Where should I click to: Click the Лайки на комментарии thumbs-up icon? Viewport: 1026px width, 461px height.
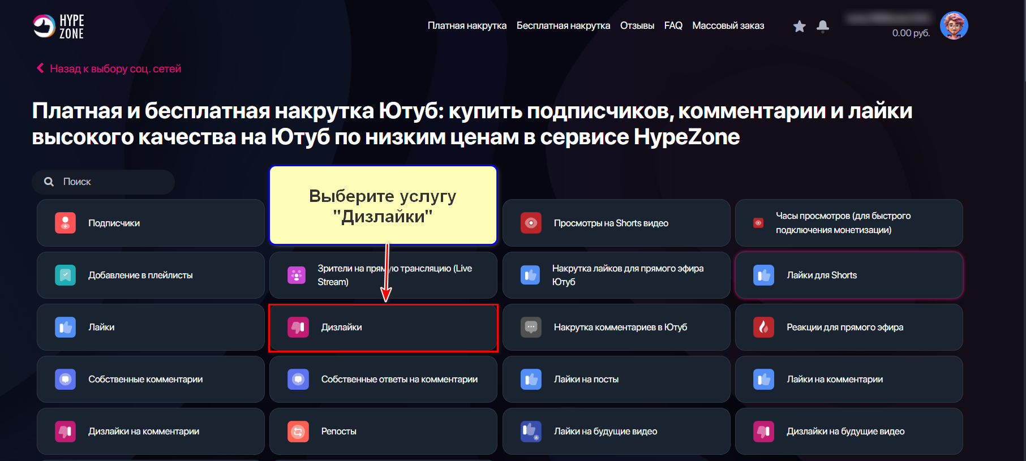763,379
